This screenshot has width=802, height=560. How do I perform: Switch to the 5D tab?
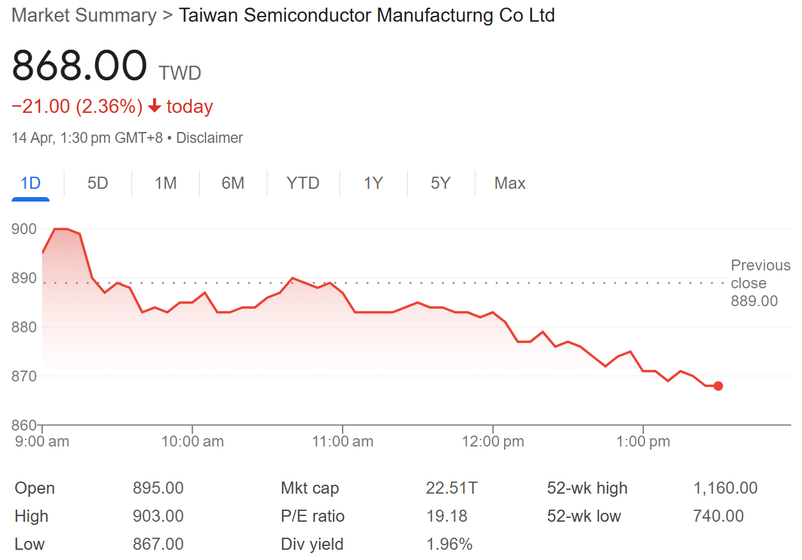click(x=98, y=184)
